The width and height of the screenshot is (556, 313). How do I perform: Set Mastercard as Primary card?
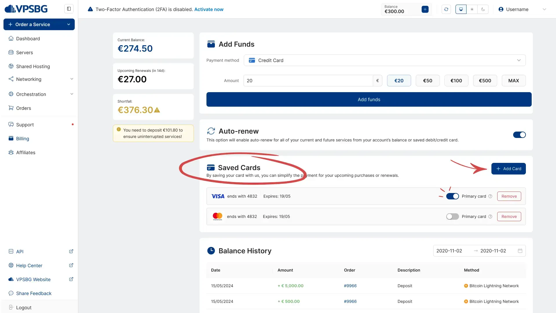452,216
